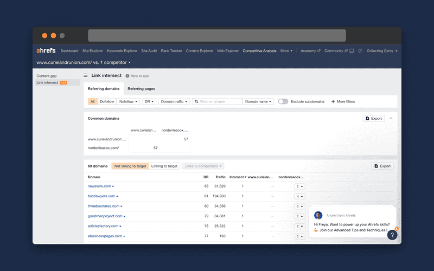Click the Academy external link icon

(319, 51)
